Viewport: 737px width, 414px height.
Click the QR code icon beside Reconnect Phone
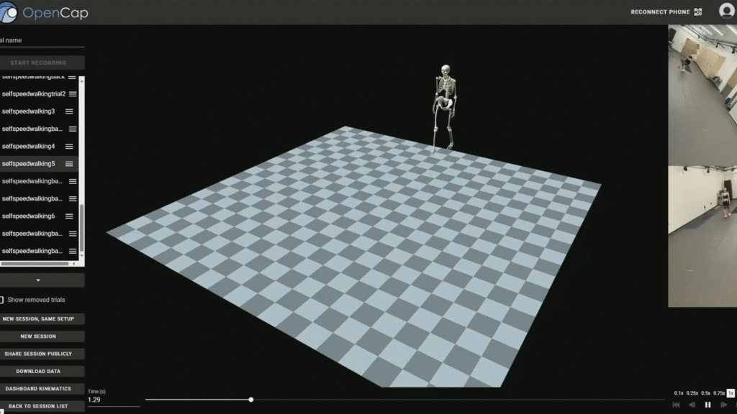click(697, 12)
